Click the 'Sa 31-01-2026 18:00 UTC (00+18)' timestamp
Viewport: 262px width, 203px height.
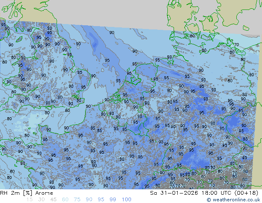[x=204, y=193]
